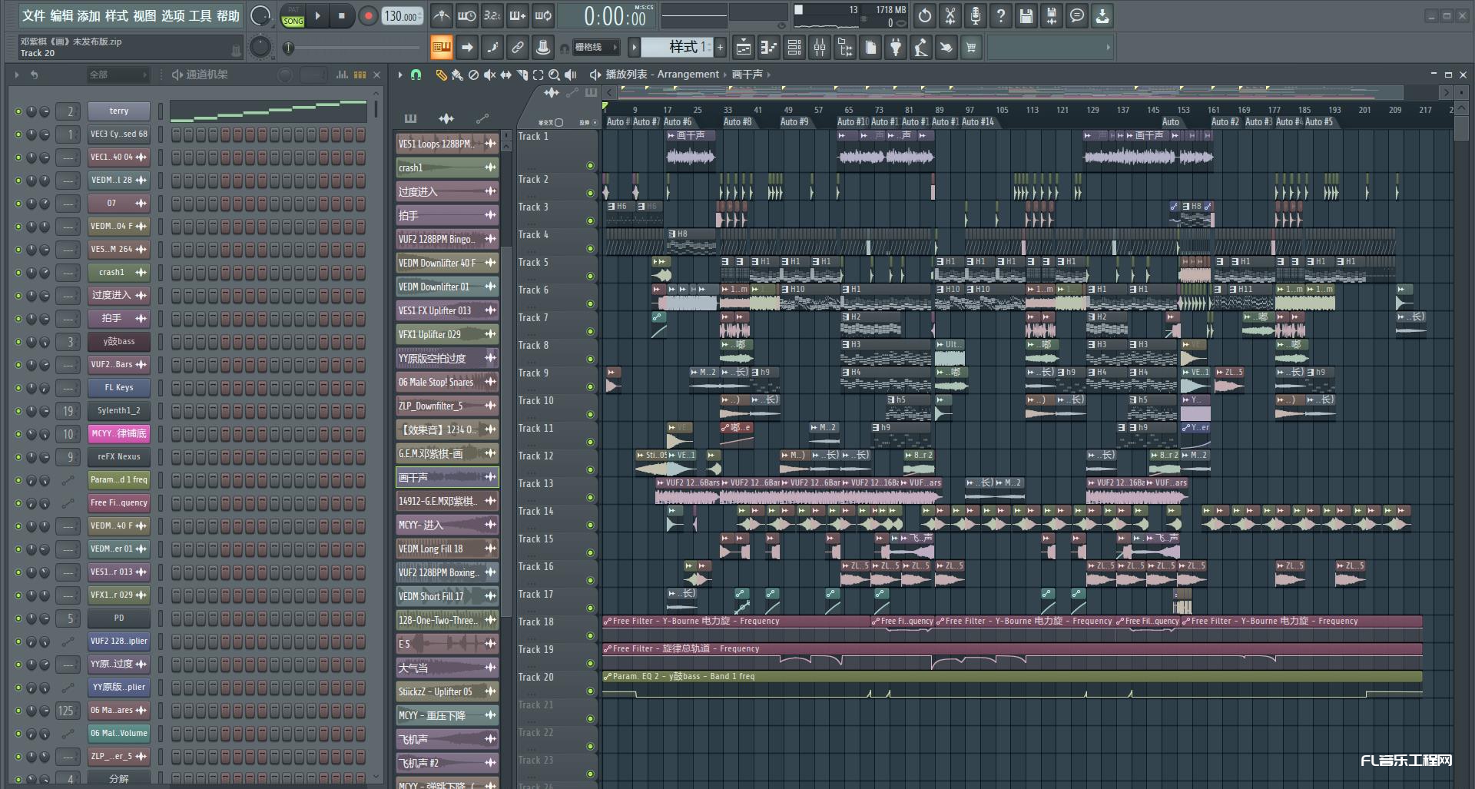
Task: Open the playlist view icon in toolbar
Action: (x=744, y=48)
